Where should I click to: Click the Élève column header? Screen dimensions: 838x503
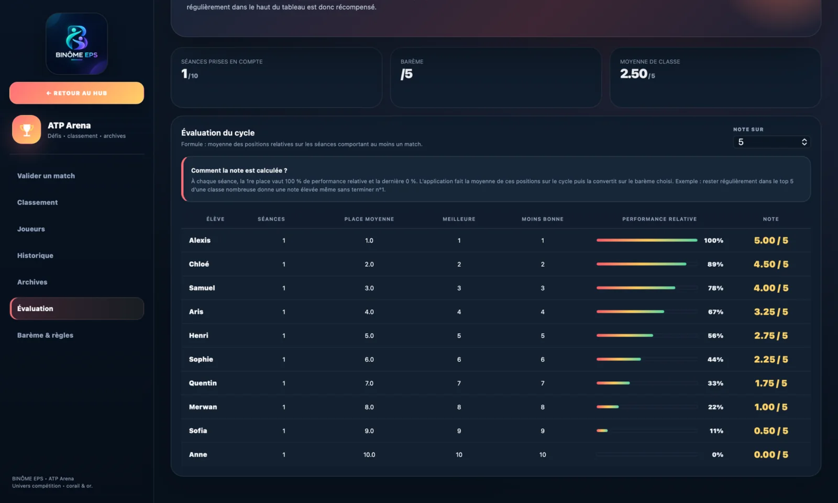pos(215,219)
